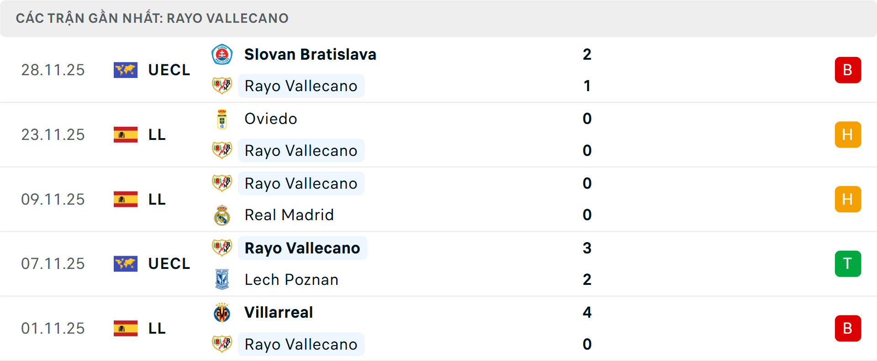Select the header CÁC TRẬN GẦN NHẤT: RAYO VALLECANO
This screenshot has height=361, width=877.
tap(153, 18)
